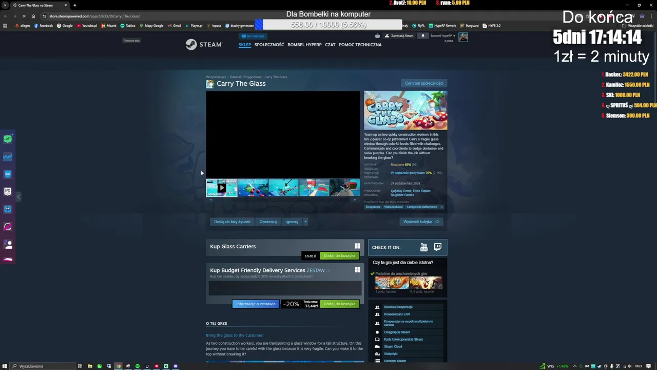657x370 pixels.
Task: Click the Kooperacja tag
Action: [x=373, y=207]
